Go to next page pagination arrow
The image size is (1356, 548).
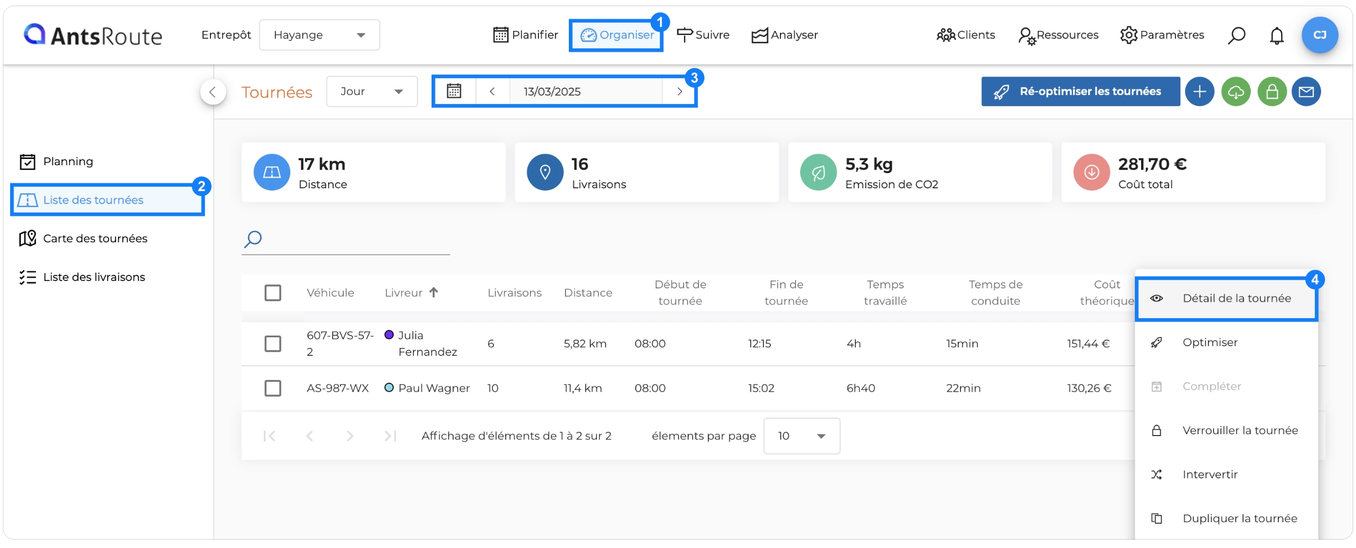[350, 436]
